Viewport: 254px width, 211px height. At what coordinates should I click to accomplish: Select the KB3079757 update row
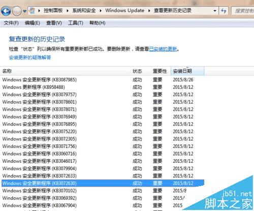coord(103,95)
